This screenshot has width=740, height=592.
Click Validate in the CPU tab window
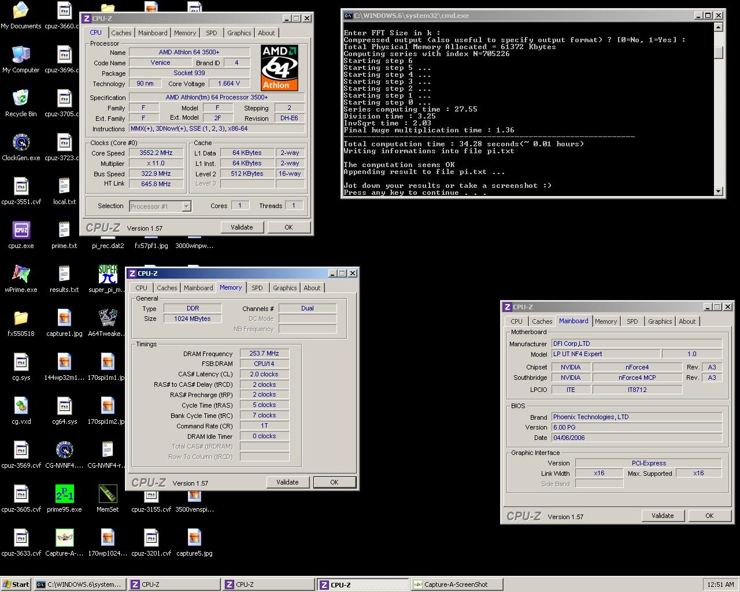pos(242,227)
